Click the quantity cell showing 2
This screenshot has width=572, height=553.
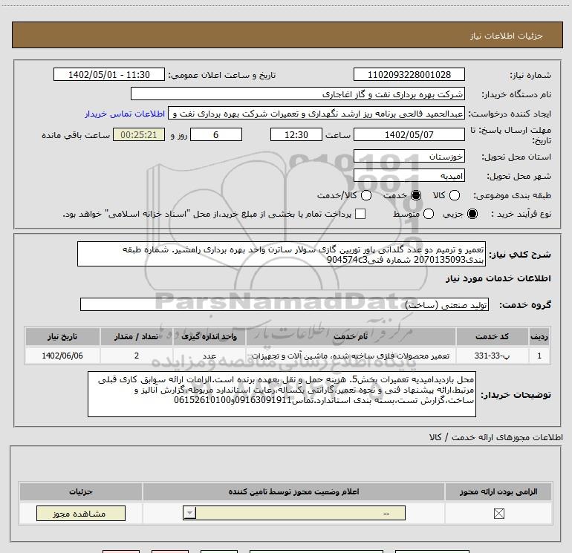[x=137, y=356]
